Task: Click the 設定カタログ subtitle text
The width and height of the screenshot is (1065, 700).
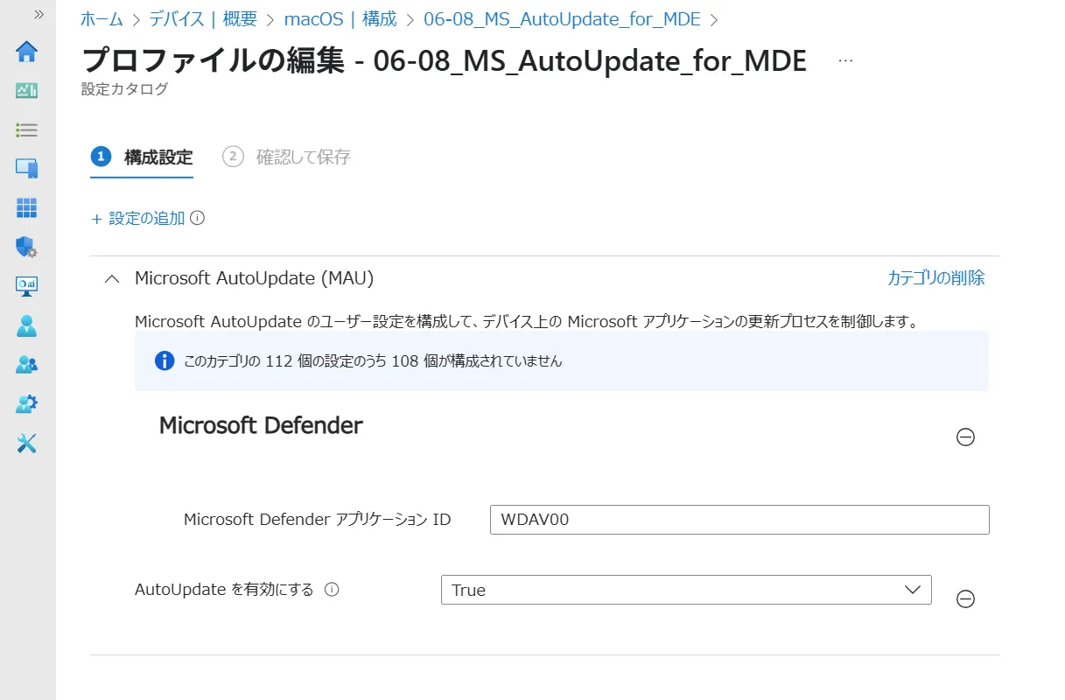Action: click(x=124, y=88)
